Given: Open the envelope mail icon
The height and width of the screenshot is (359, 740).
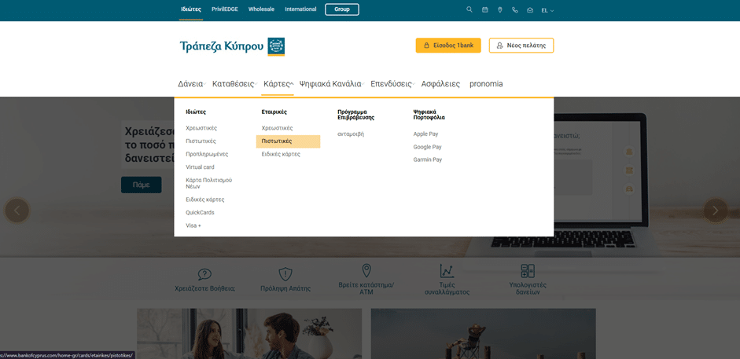Looking at the screenshot, I should [530, 10].
